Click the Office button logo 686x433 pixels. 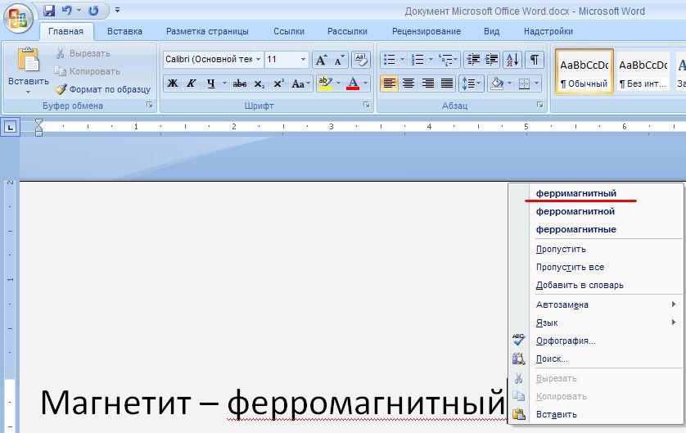pyautogui.click(x=18, y=17)
